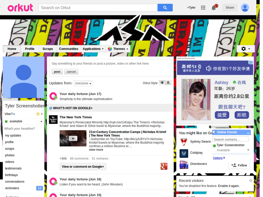Image resolution: width=263 pixels, height=197 pixels.
Task: Play the Concentration Camps video thumbnail
Action: click(x=73, y=138)
